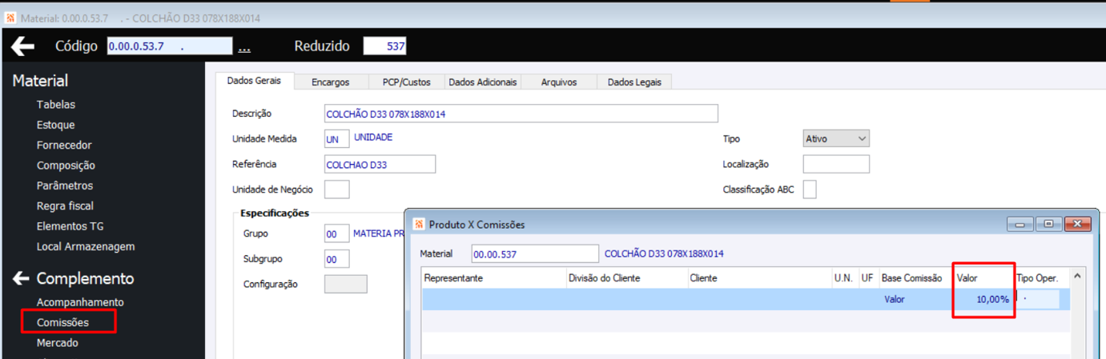
Task: Select Mercado under Complemento
Action: point(58,342)
